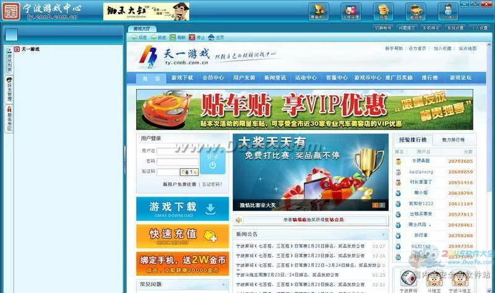The height and width of the screenshot is (293, 495).
Task: Expand 新闻公告 with the plus icon
Action: pyautogui.click(x=384, y=235)
